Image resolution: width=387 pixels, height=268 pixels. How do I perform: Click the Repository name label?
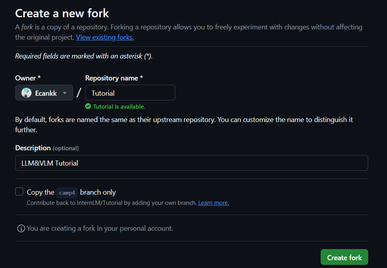click(x=114, y=78)
